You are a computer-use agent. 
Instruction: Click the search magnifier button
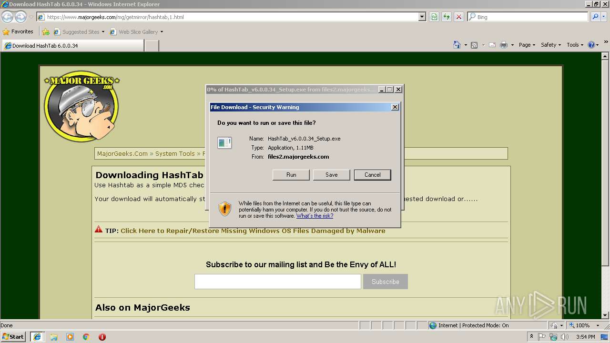[x=595, y=17]
